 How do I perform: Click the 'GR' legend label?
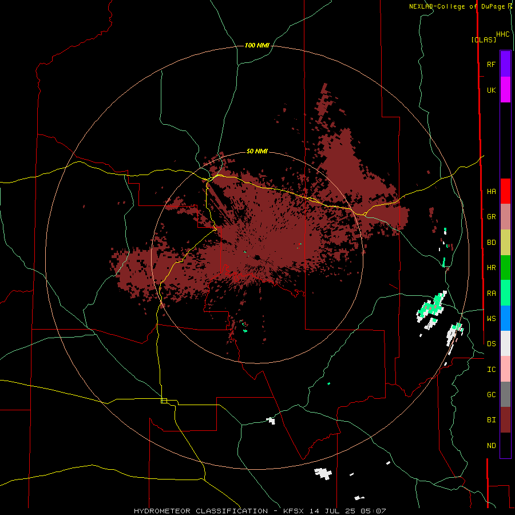click(491, 217)
